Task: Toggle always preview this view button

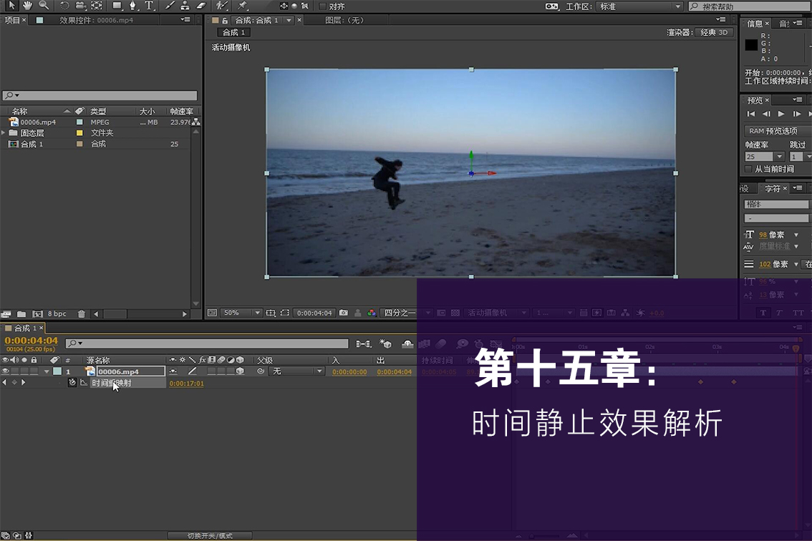Action: coord(212,313)
